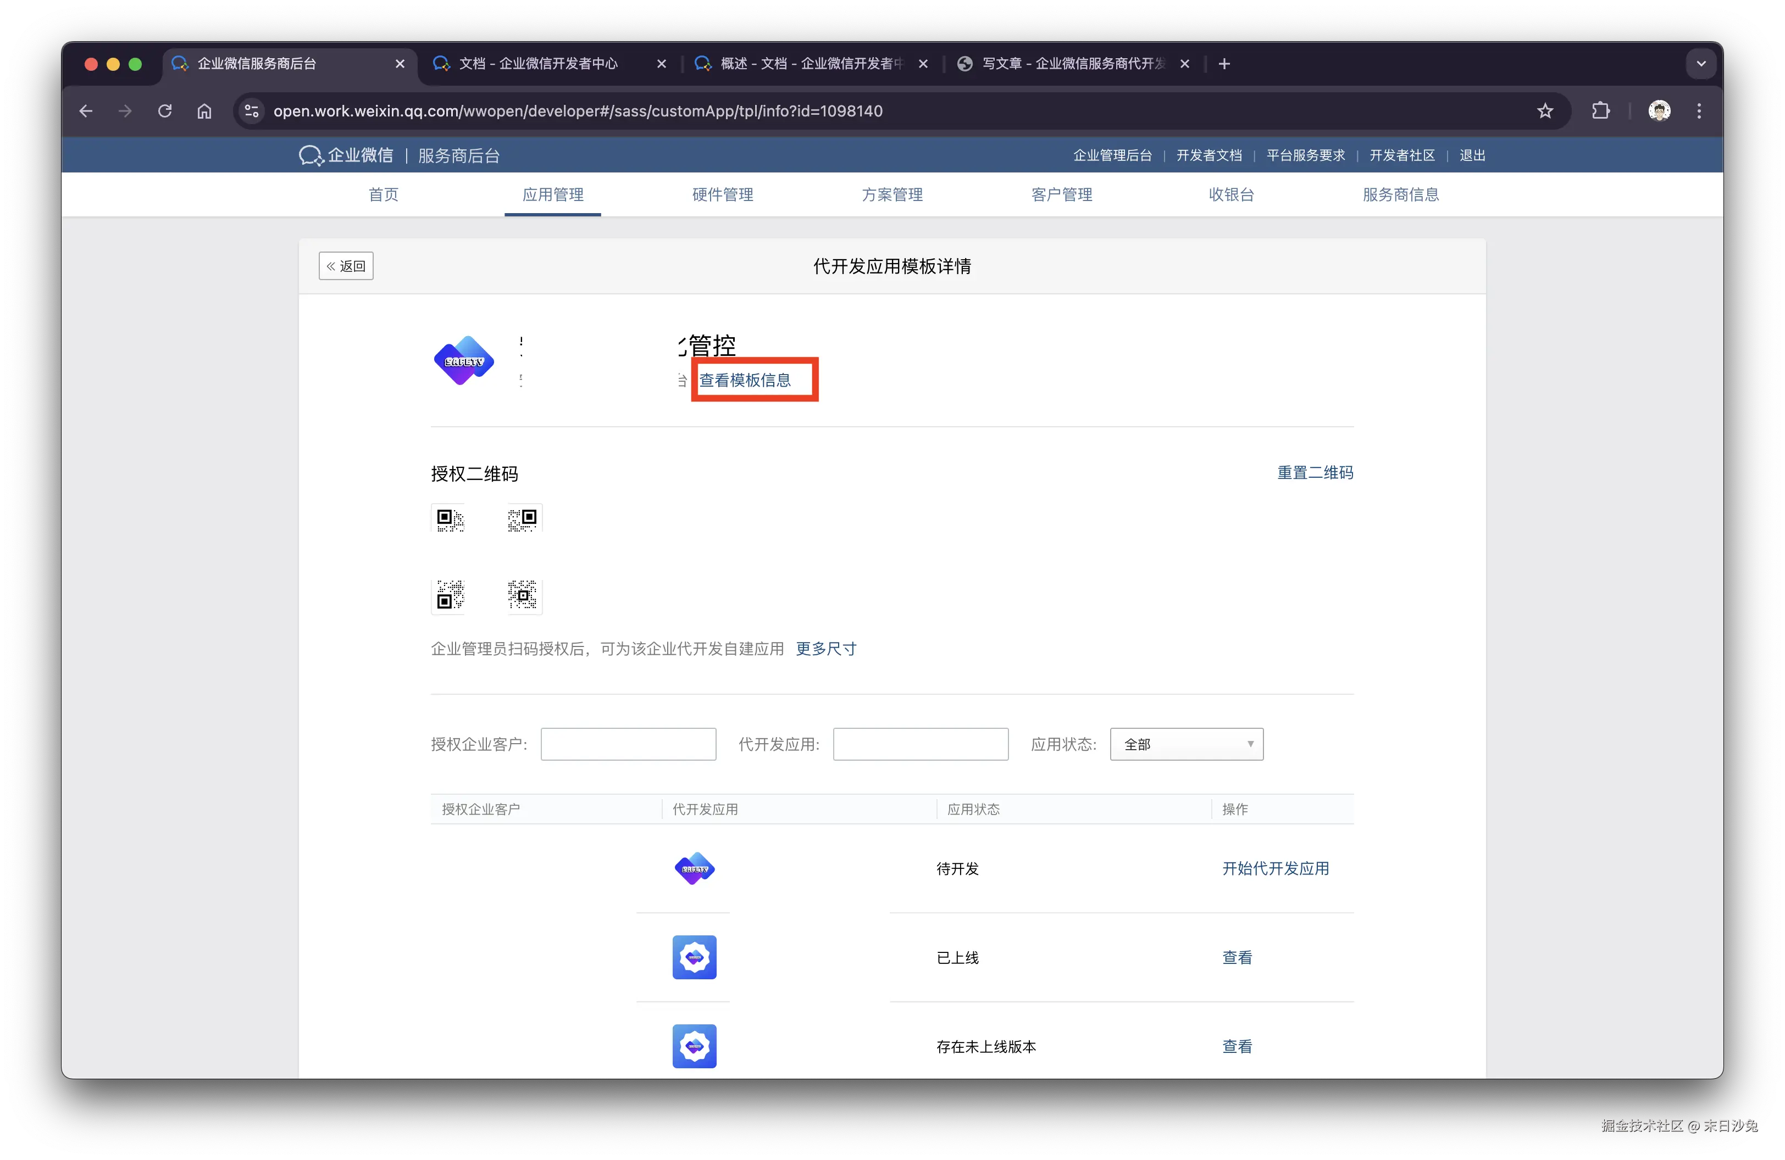Click the 代开发应用模板详情 page title
This screenshot has height=1160, width=1785.
892,266
